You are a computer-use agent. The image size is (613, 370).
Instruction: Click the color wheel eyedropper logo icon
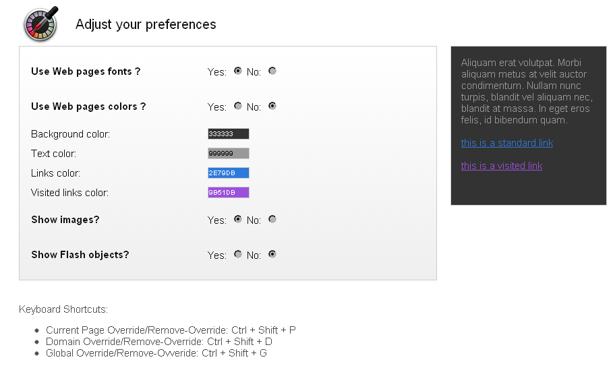point(41,24)
